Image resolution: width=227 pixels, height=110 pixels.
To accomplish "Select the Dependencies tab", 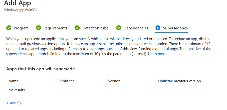I will click(x=136, y=28).
